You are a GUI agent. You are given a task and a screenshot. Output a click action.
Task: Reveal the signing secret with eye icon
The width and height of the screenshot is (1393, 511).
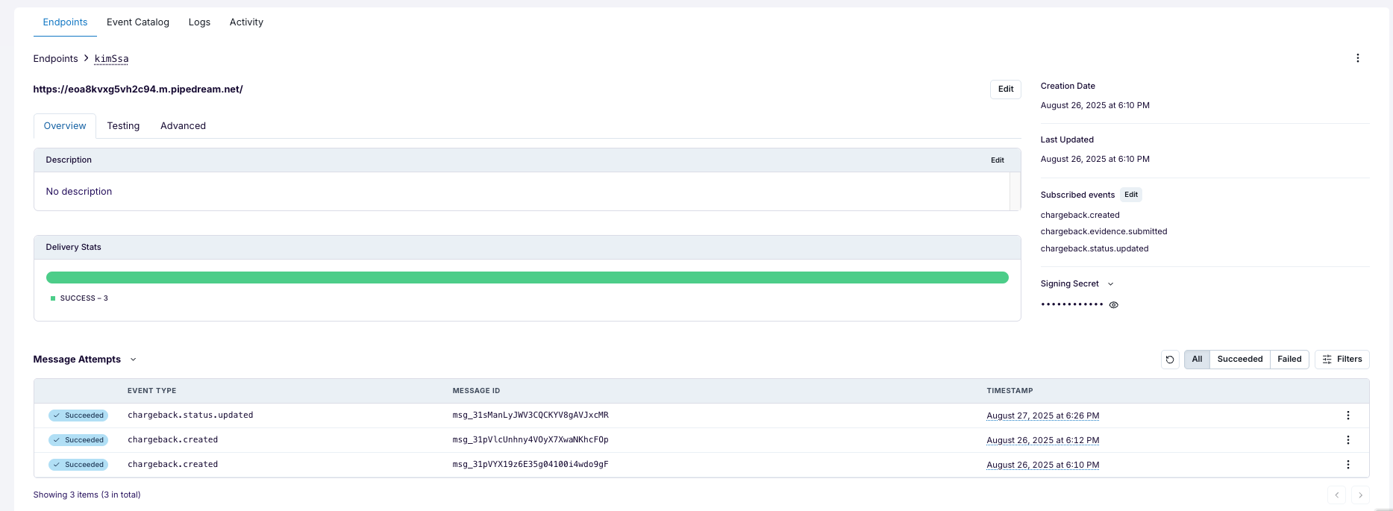pyautogui.click(x=1113, y=304)
